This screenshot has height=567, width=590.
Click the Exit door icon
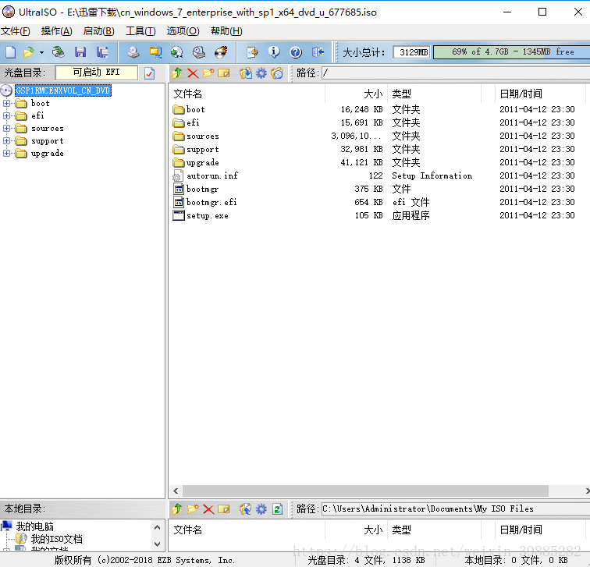click(318, 52)
